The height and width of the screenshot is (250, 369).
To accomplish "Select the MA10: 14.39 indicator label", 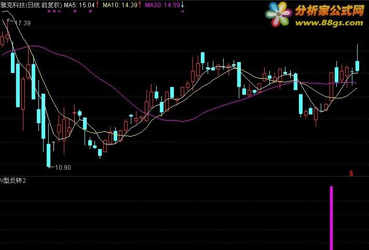I will point(120,5).
